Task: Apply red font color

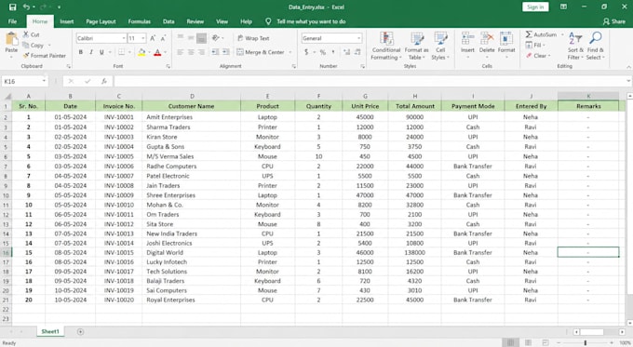Action: pyautogui.click(x=157, y=52)
